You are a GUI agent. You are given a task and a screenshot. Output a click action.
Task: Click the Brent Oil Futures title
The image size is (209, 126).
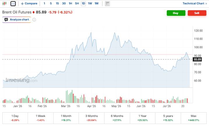[x=17, y=12]
